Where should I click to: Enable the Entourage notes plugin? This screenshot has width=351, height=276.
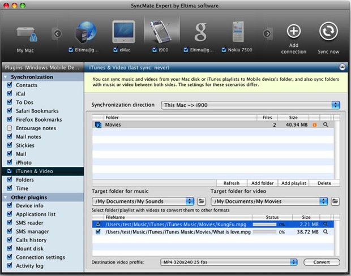pos(10,128)
